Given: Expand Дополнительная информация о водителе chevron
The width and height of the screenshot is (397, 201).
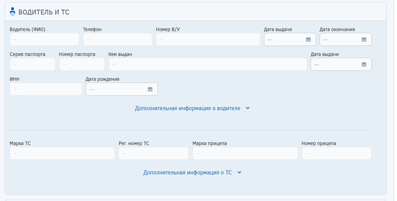Looking at the screenshot, I should pyautogui.click(x=247, y=108).
